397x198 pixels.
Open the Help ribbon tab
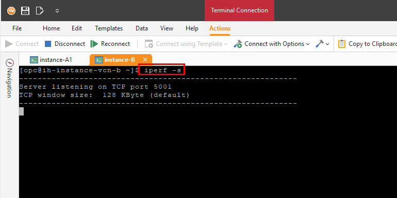coord(192,28)
